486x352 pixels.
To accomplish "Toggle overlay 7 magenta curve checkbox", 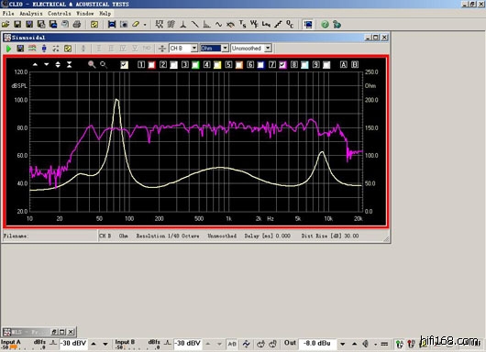I will 282,65.
